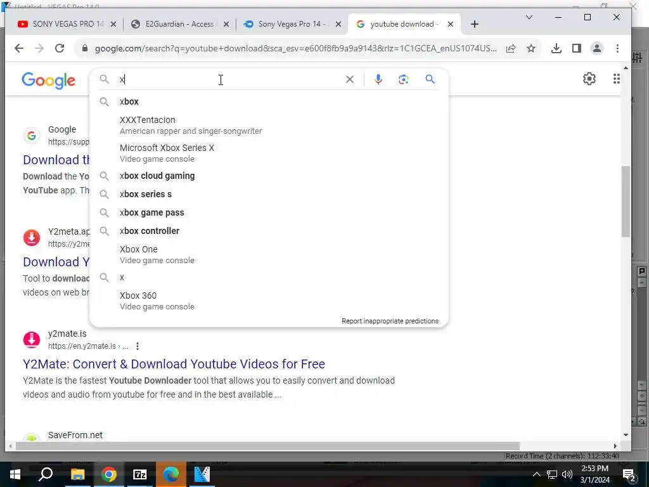Select the single 'x' suggestion
The height and width of the screenshot is (487, 649).
click(269, 278)
